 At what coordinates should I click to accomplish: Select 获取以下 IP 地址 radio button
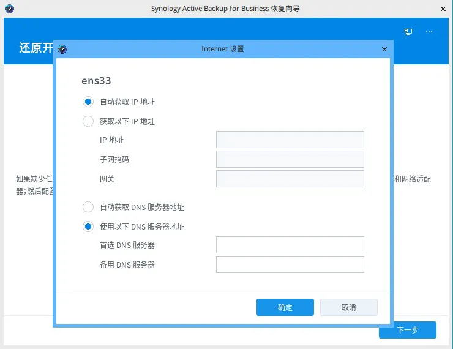88,121
